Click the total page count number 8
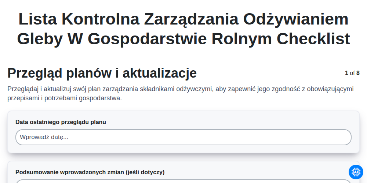 click(x=358, y=73)
